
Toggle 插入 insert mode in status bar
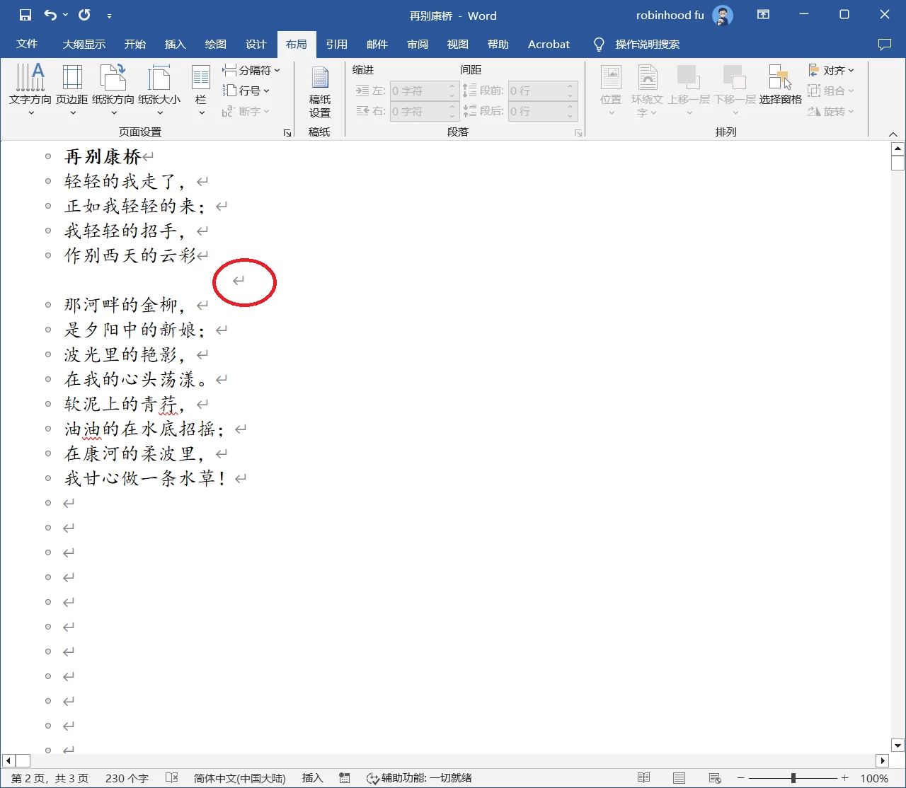[312, 778]
